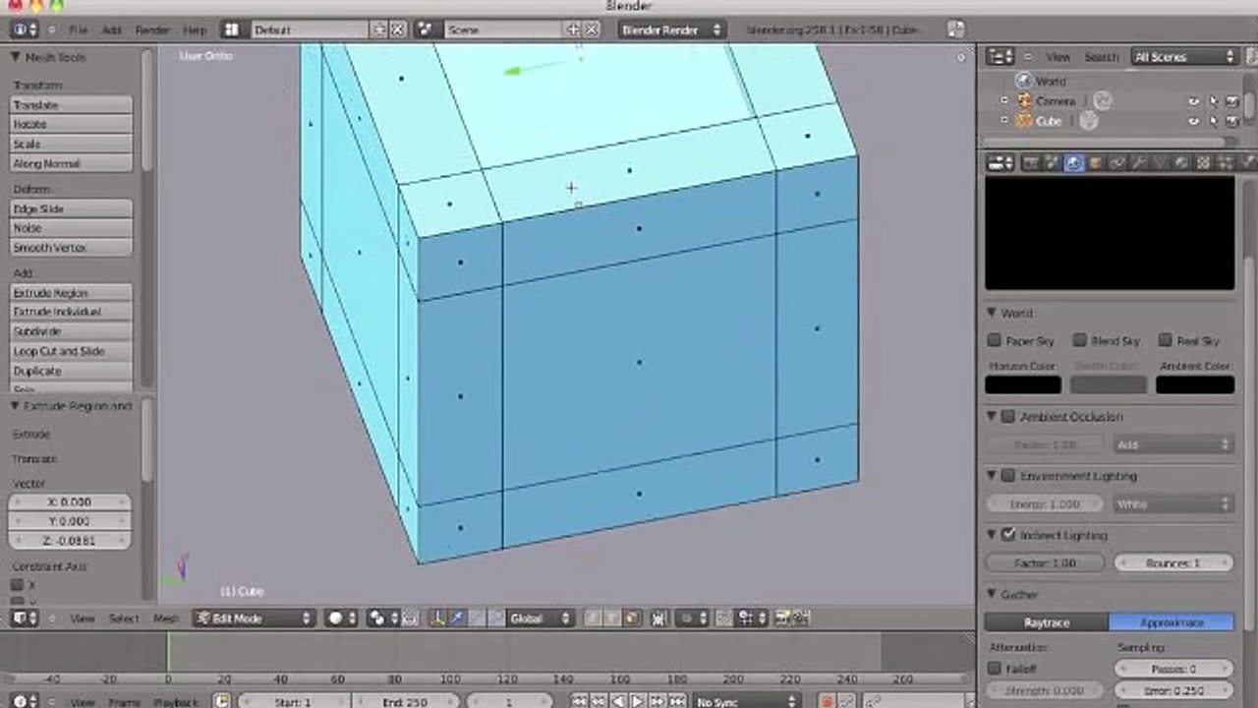Click the use preview range clock icon
1258x708 pixels.
click(222, 701)
